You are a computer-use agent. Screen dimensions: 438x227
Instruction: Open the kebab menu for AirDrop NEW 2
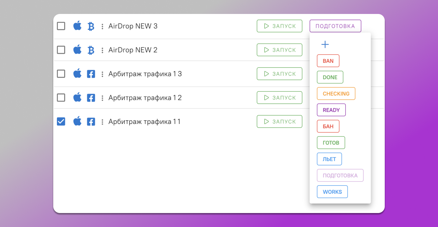tap(102, 50)
